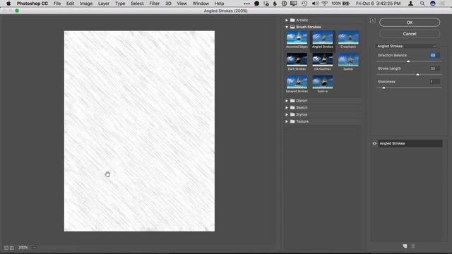Screen dimensions: 452x254
Task: Click the new effect layer icon
Action: coord(405,246)
